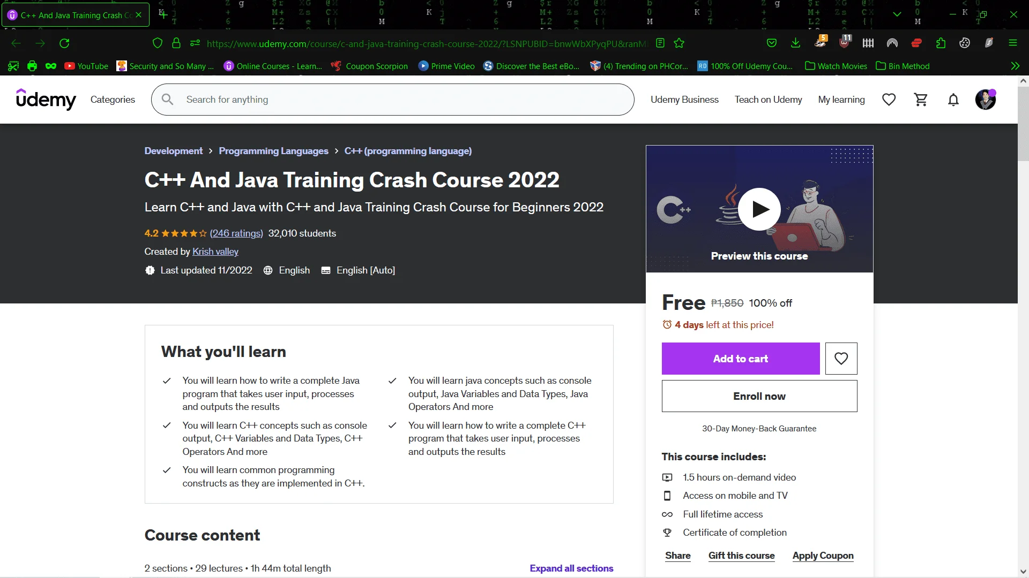Open the list all tabs dropdown
The image size is (1029, 578).
coord(897,14)
